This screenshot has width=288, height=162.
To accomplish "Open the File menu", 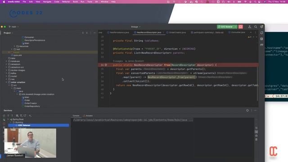I will [24, 2].
